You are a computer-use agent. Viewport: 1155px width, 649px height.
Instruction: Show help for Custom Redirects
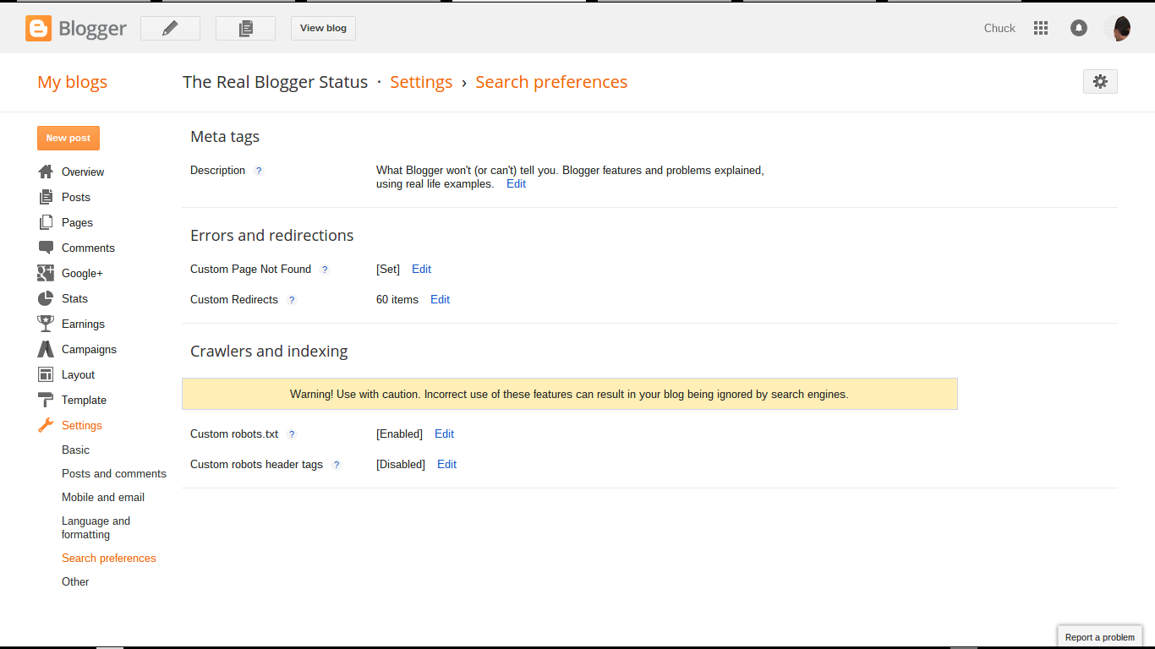click(292, 300)
